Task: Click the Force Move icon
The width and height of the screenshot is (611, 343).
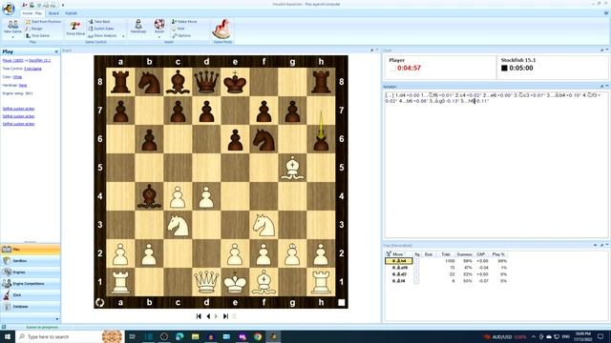Action: point(75,28)
